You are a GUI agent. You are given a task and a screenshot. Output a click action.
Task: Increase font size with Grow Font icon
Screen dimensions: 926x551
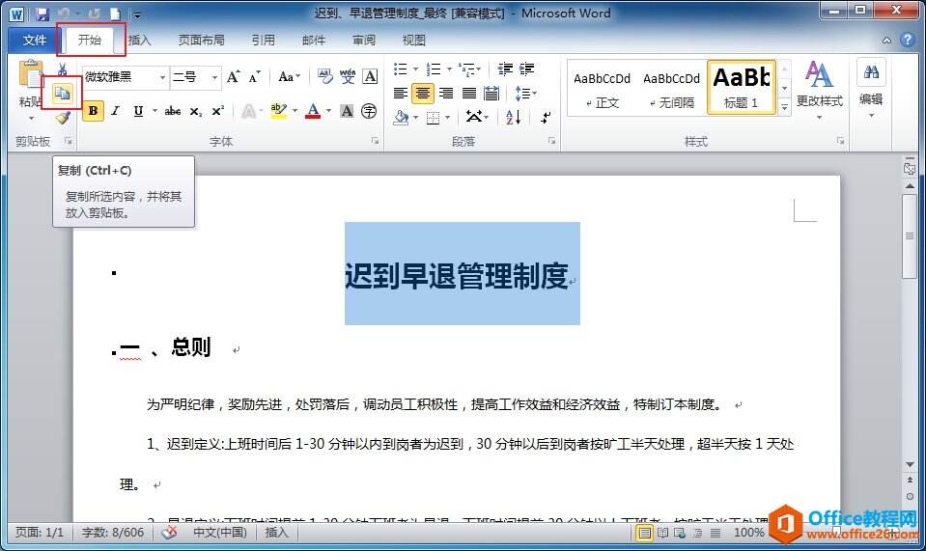[234, 76]
